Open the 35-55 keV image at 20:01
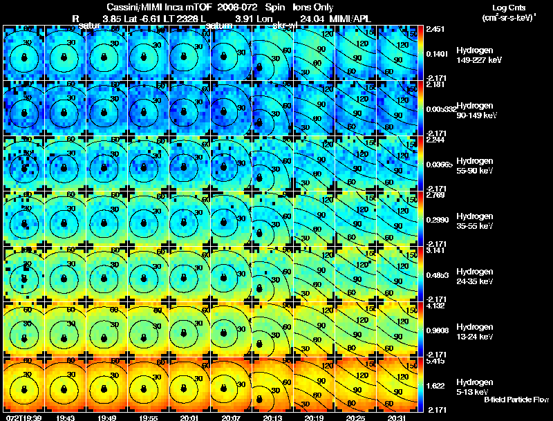This screenshot has height=421, width=553. 189,218
